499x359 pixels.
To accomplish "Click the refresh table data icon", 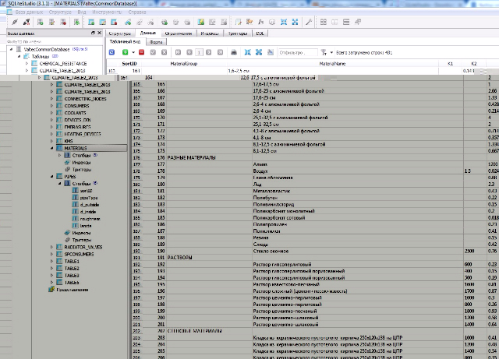I will coord(113,52).
